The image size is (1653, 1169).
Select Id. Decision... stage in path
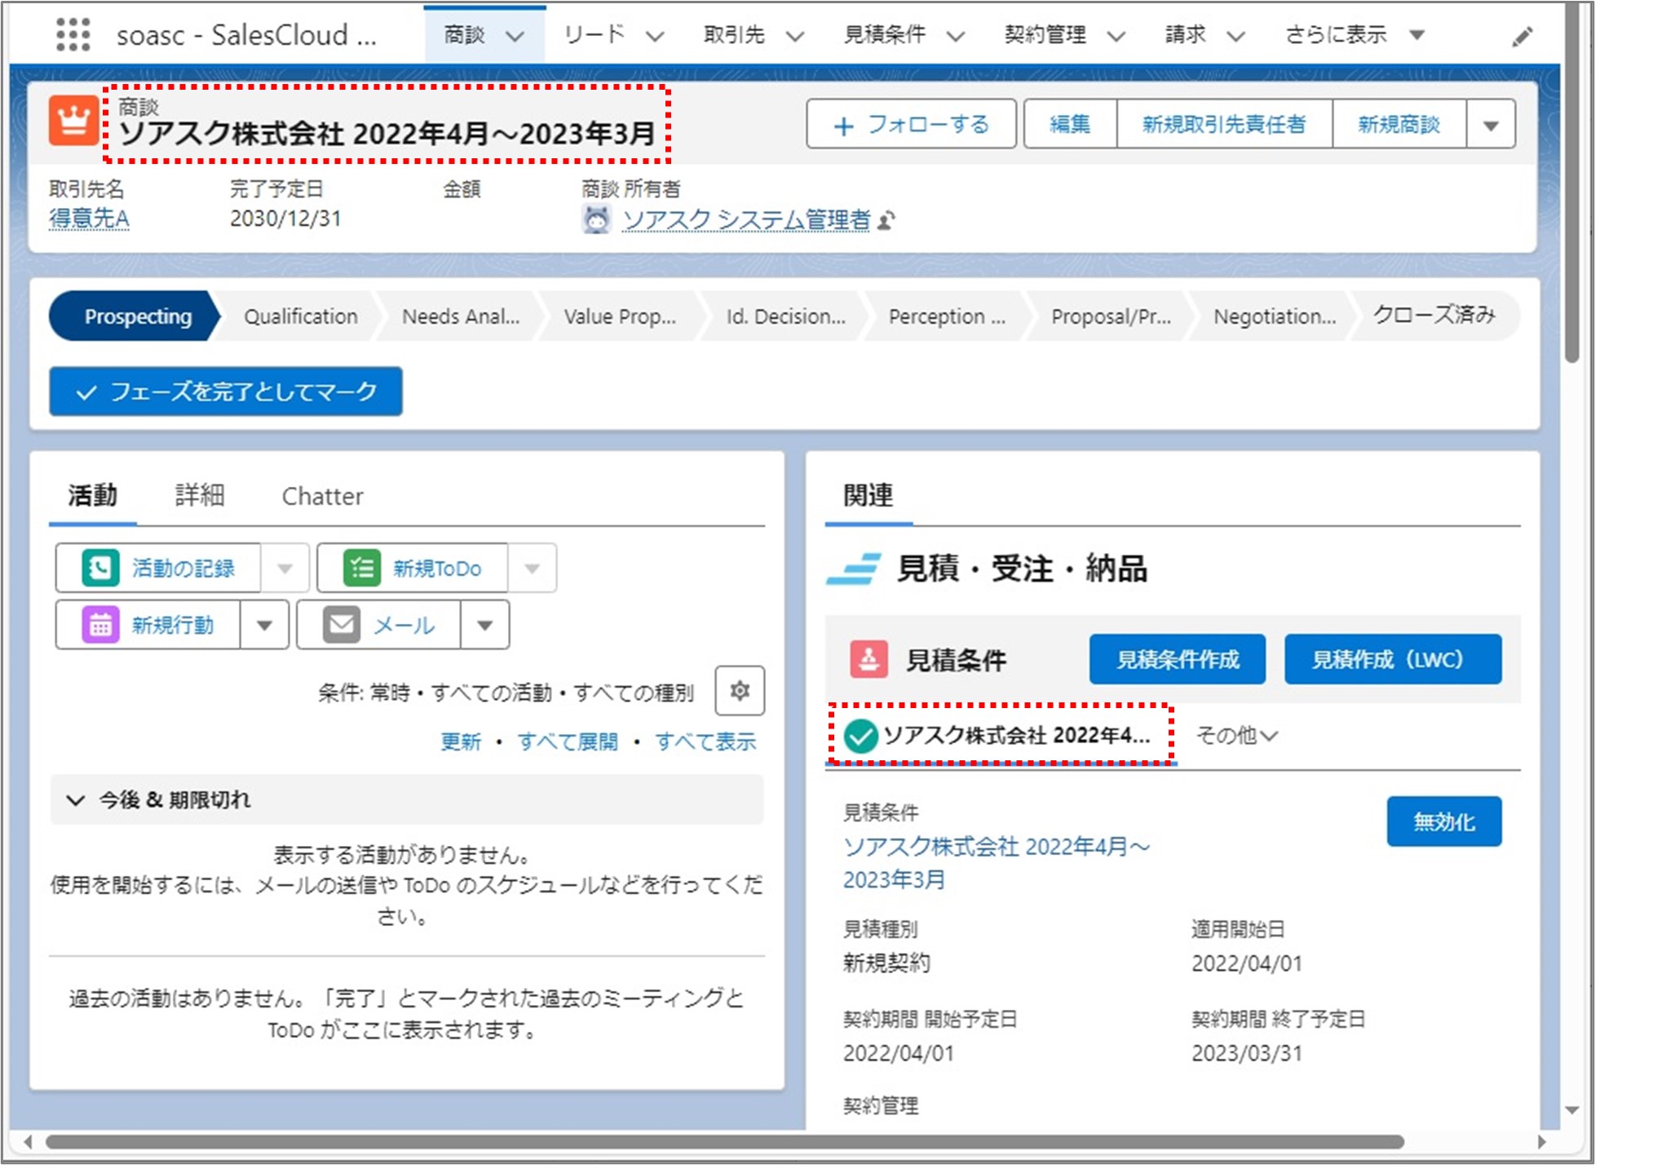(786, 317)
